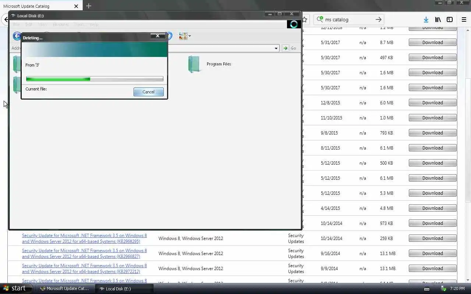
Task: Click the 5/31/2017 date cell
Action: point(330,43)
